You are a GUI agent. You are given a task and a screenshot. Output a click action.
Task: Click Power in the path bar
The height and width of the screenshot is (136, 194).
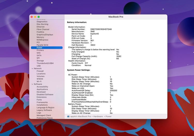point(108,116)
